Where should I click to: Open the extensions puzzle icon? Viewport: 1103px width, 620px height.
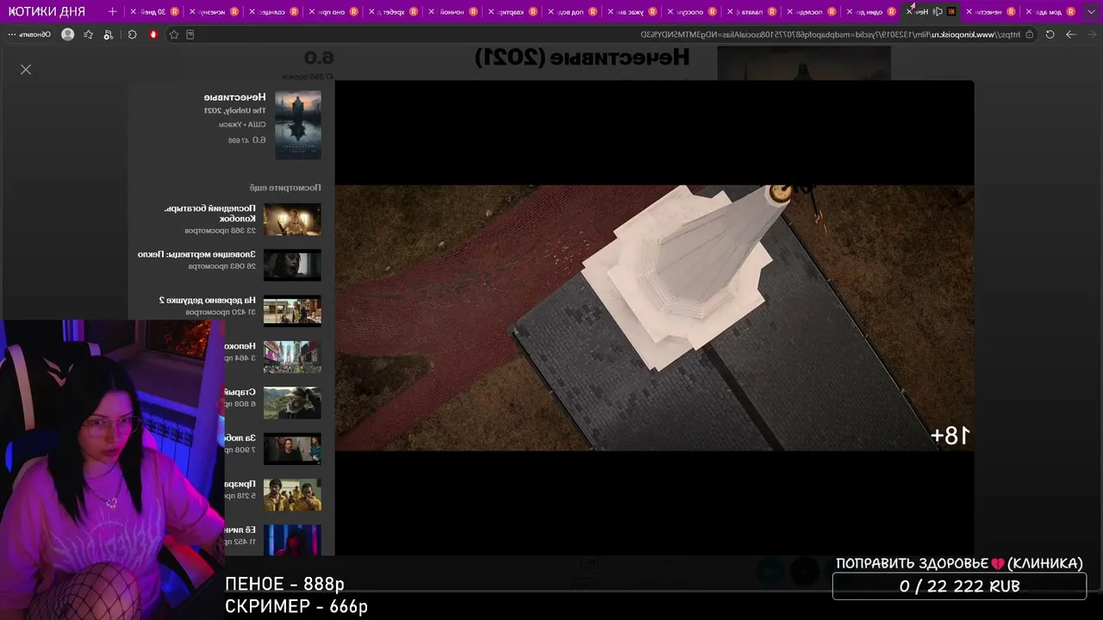tap(132, 34)
